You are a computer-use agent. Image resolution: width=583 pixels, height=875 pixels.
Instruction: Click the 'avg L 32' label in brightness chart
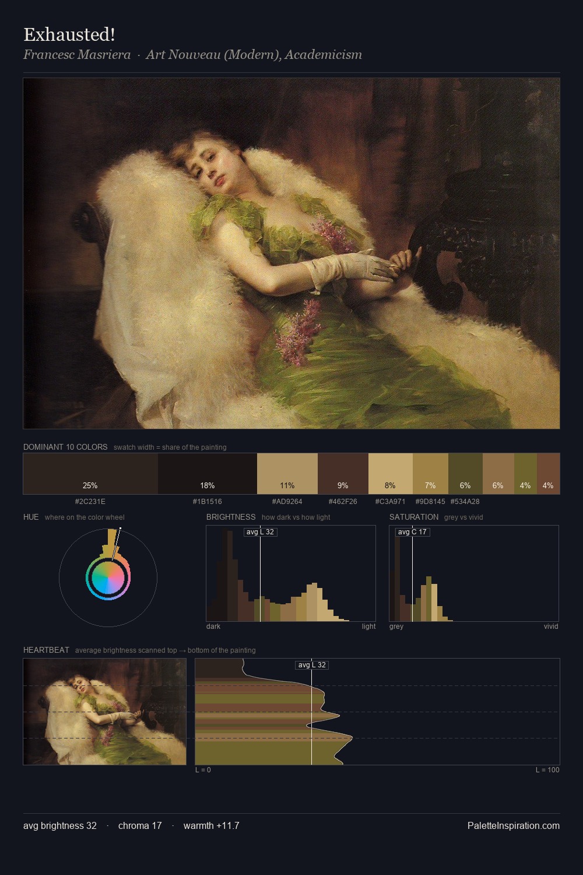(260, 532)
